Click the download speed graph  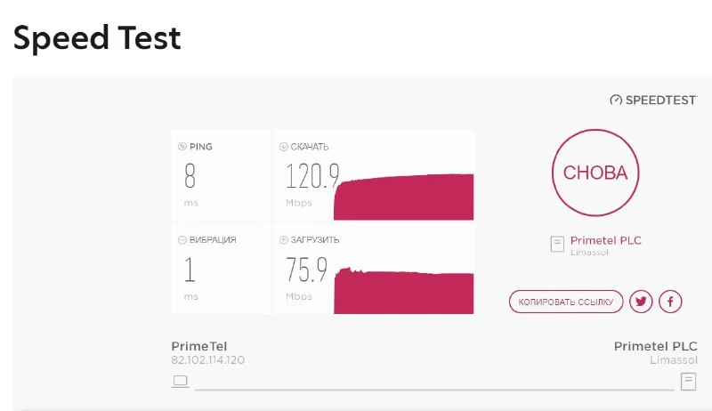[x=404, y=197]
